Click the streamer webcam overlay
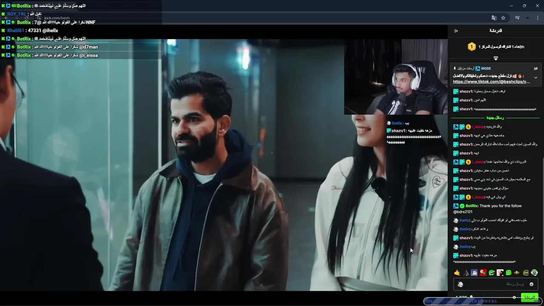 tap(396, 76)
